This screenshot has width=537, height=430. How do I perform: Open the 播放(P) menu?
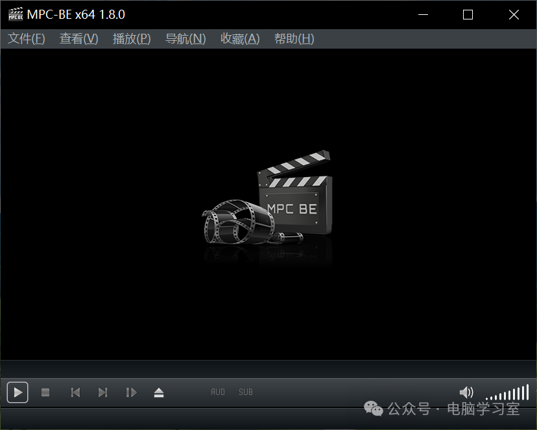point(132,39)
